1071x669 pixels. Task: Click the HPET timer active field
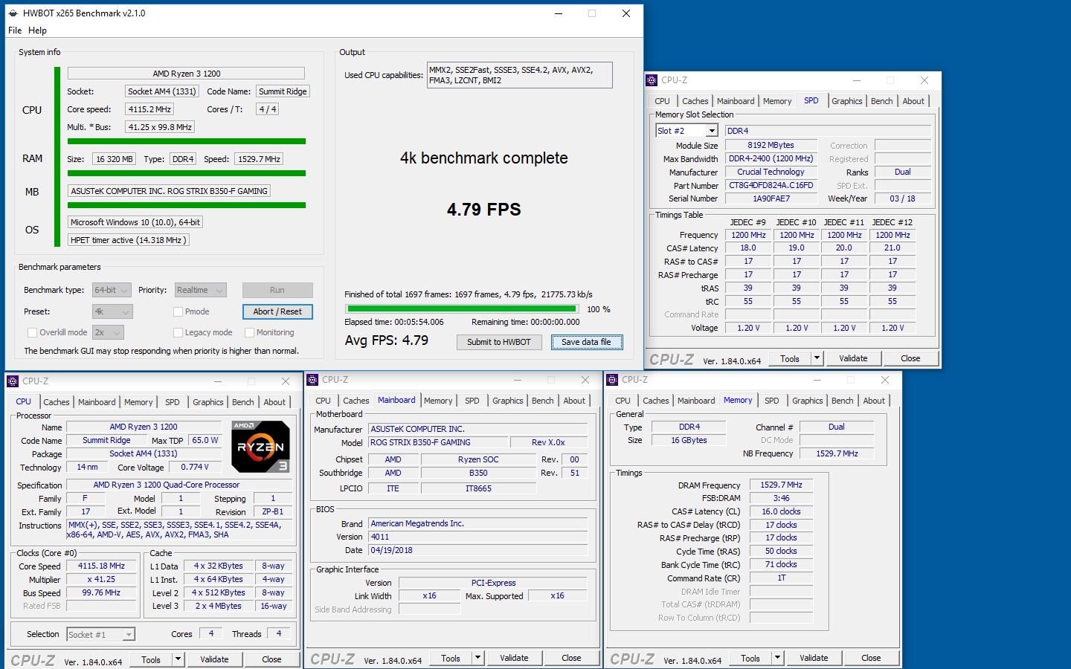coord(128,240)
